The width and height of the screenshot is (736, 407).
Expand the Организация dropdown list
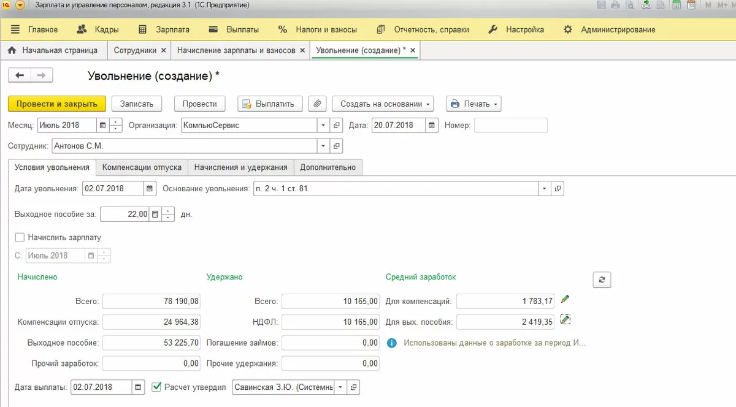click(324, 125)
